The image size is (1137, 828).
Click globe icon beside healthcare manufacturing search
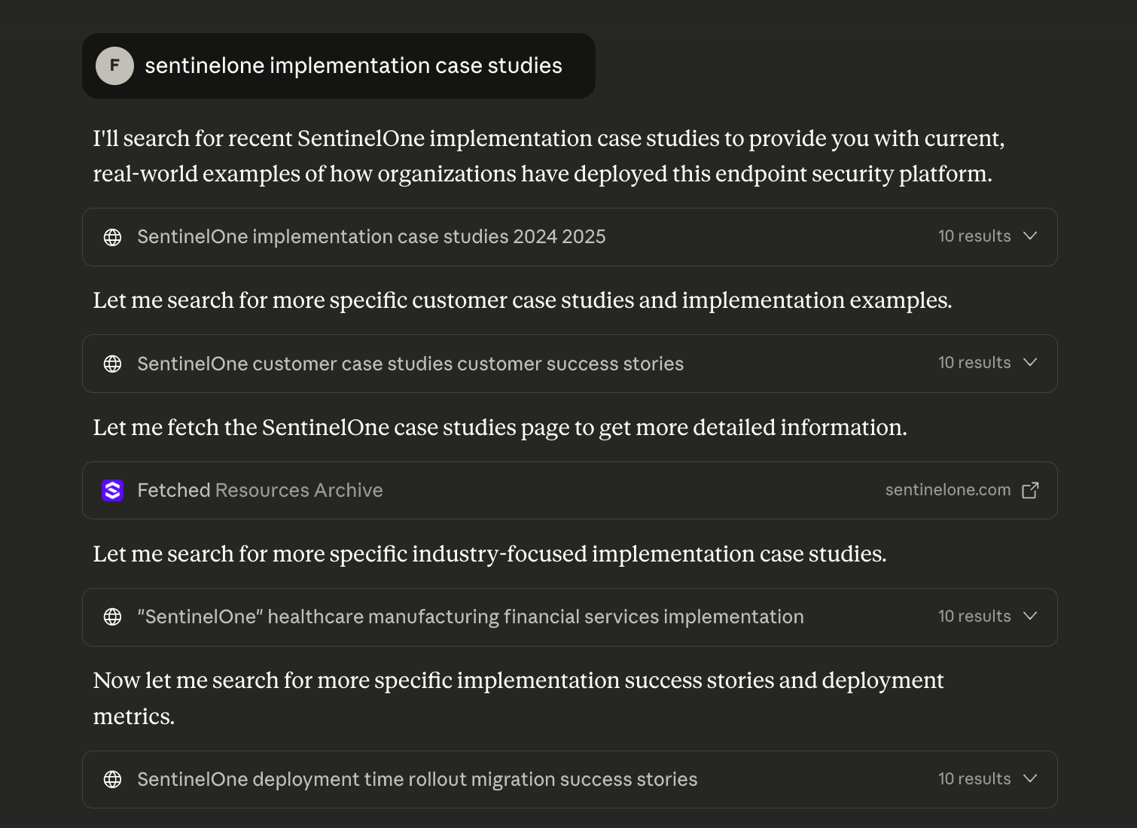[112, 617]
